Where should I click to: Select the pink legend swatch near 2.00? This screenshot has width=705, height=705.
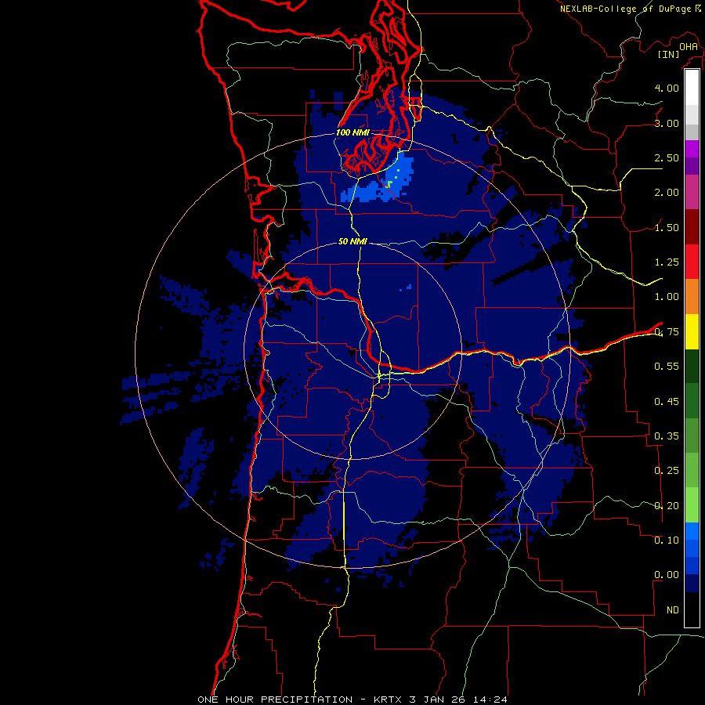692,193
